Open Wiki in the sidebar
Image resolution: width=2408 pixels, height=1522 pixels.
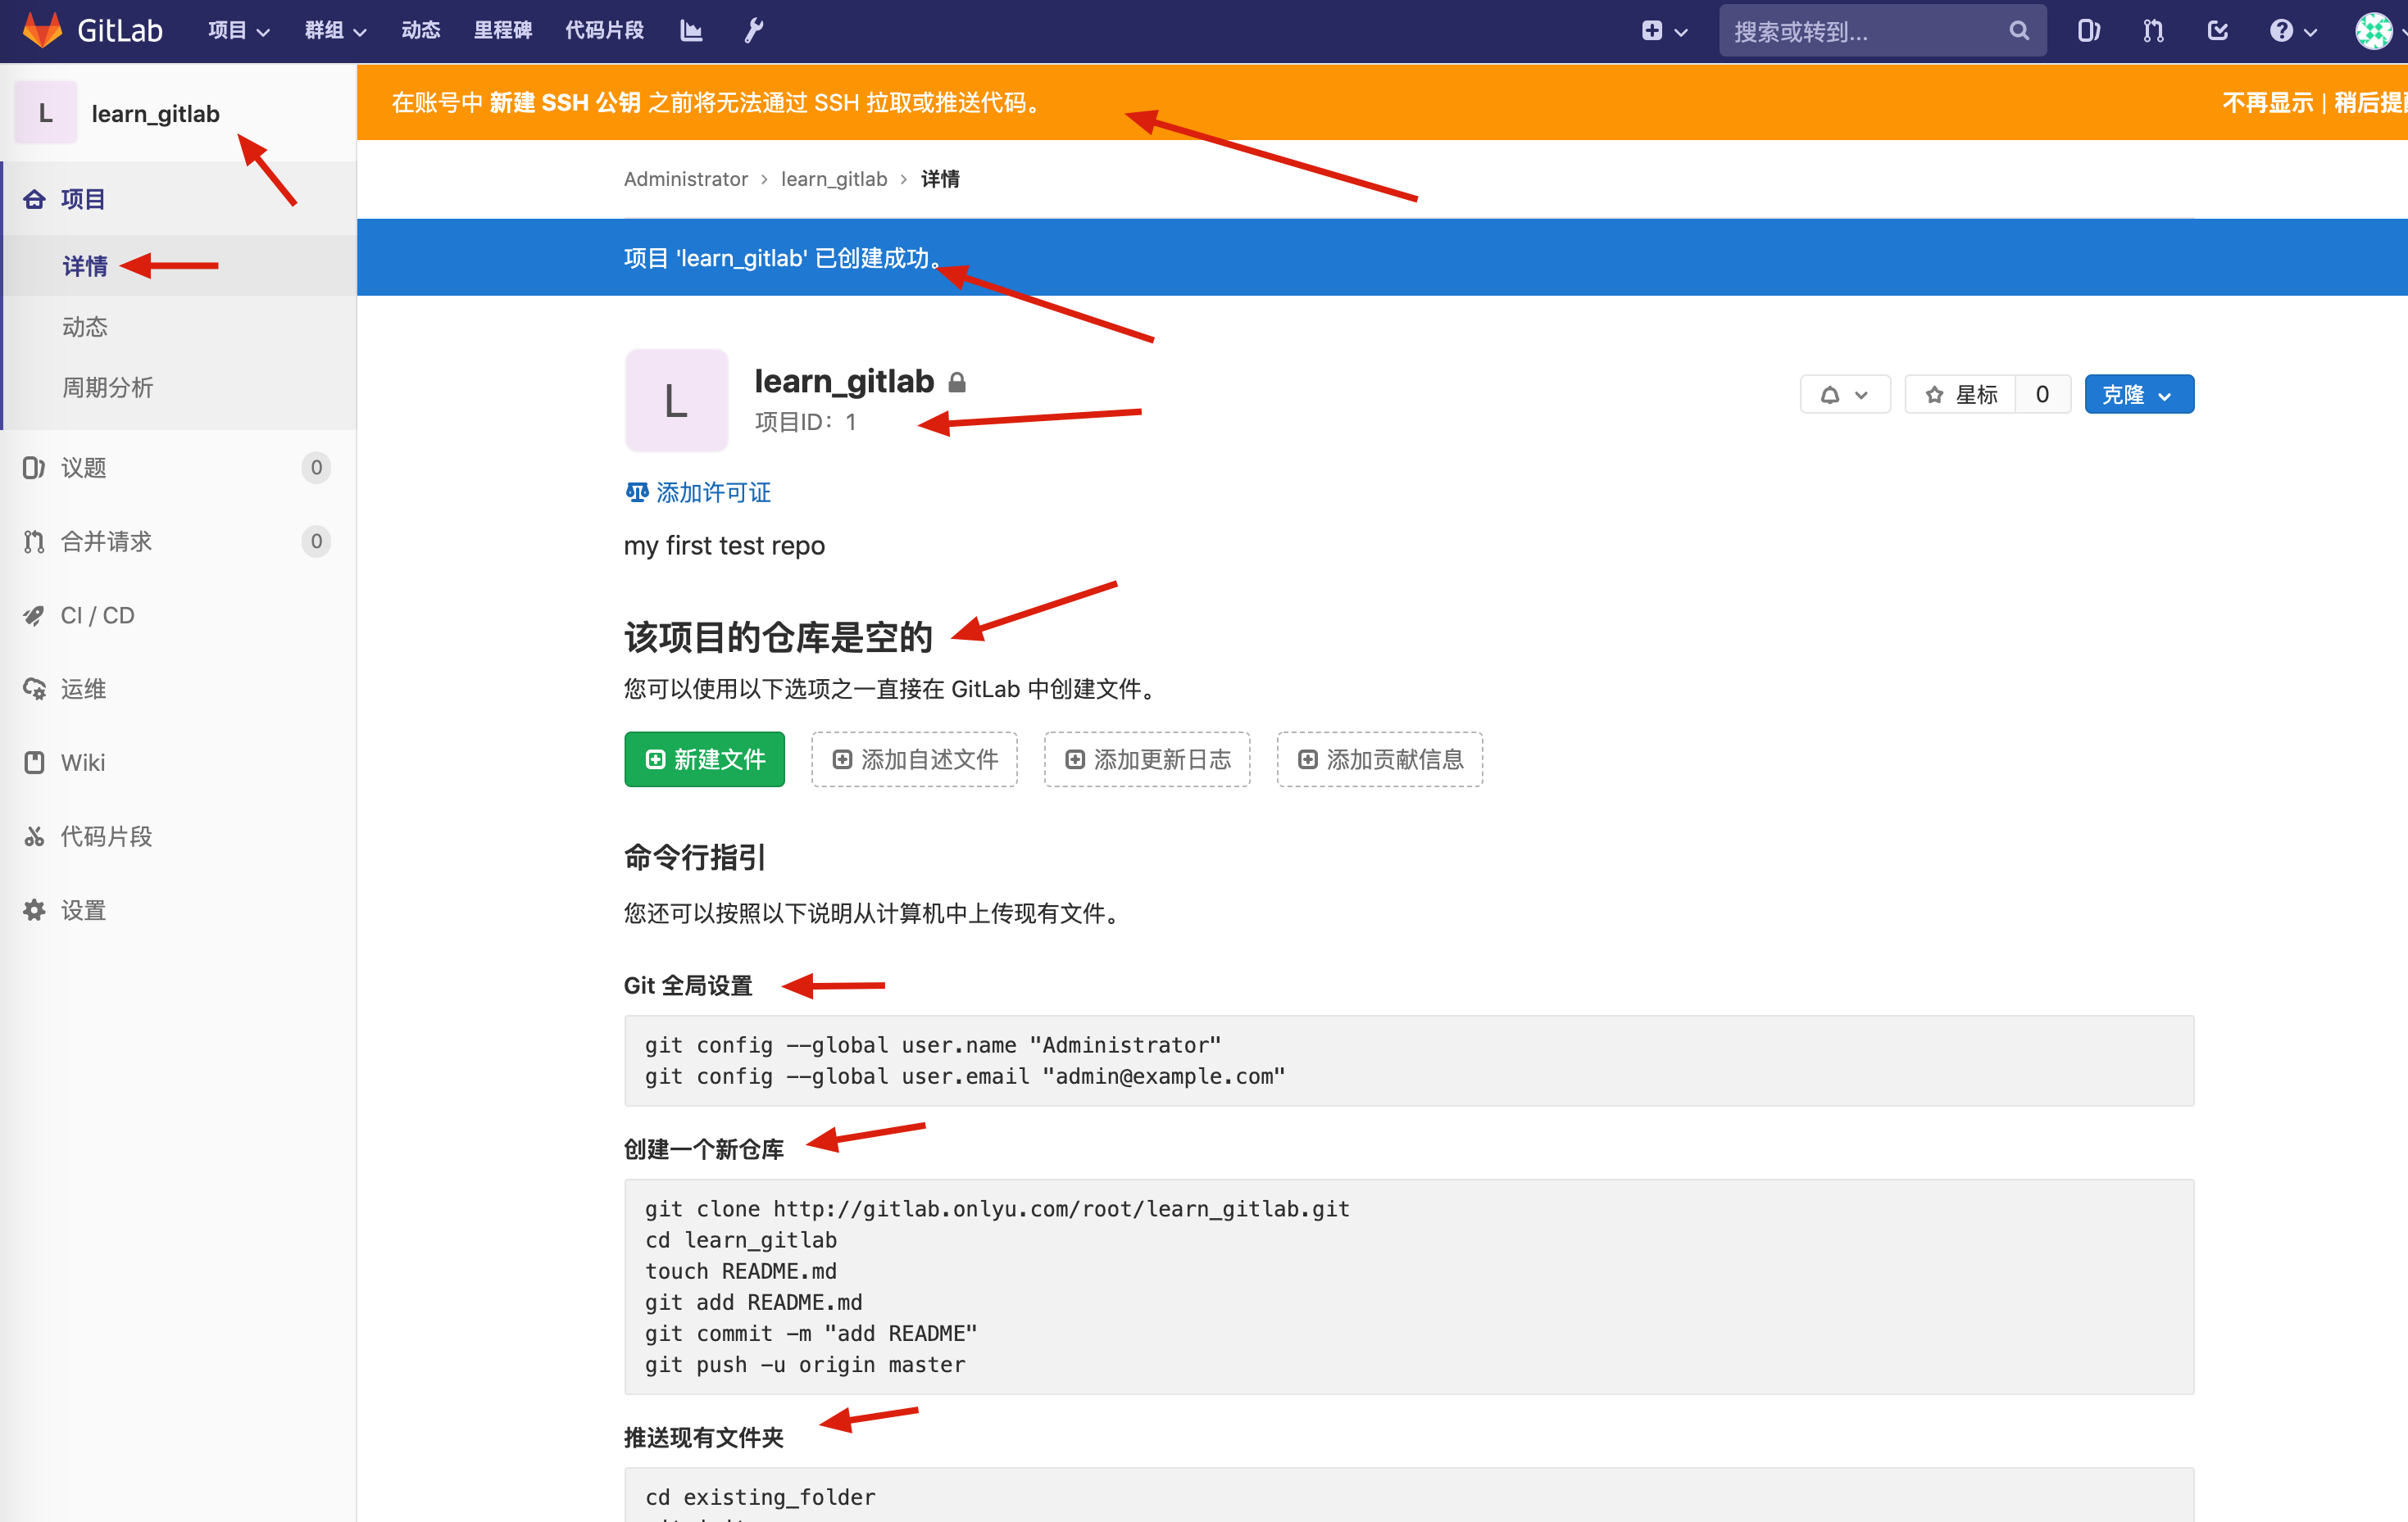pos(178,763)
